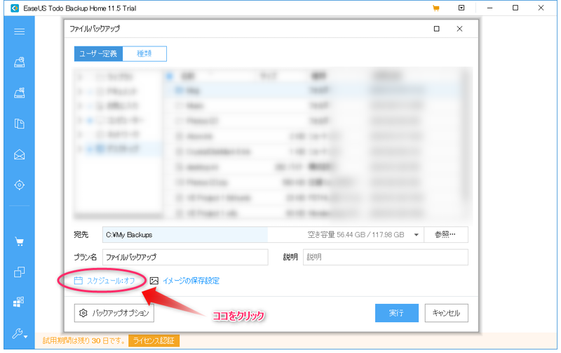Open the destination path dropdown arrow
561x353 pixels.
point(417,235)
